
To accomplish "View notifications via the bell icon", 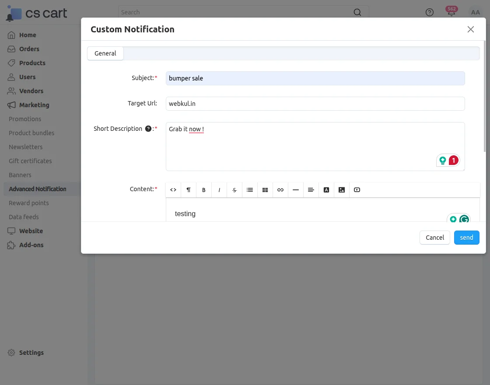I will (451, 12).
